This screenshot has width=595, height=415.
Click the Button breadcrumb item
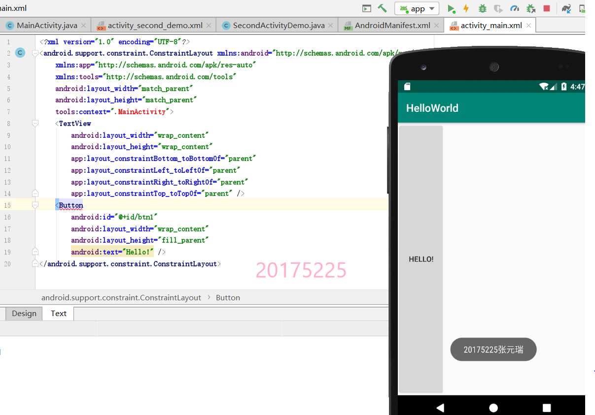click(x=228, y=298)
